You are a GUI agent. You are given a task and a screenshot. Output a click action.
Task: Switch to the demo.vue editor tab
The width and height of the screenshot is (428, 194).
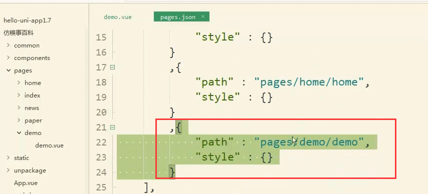[118, 17]
